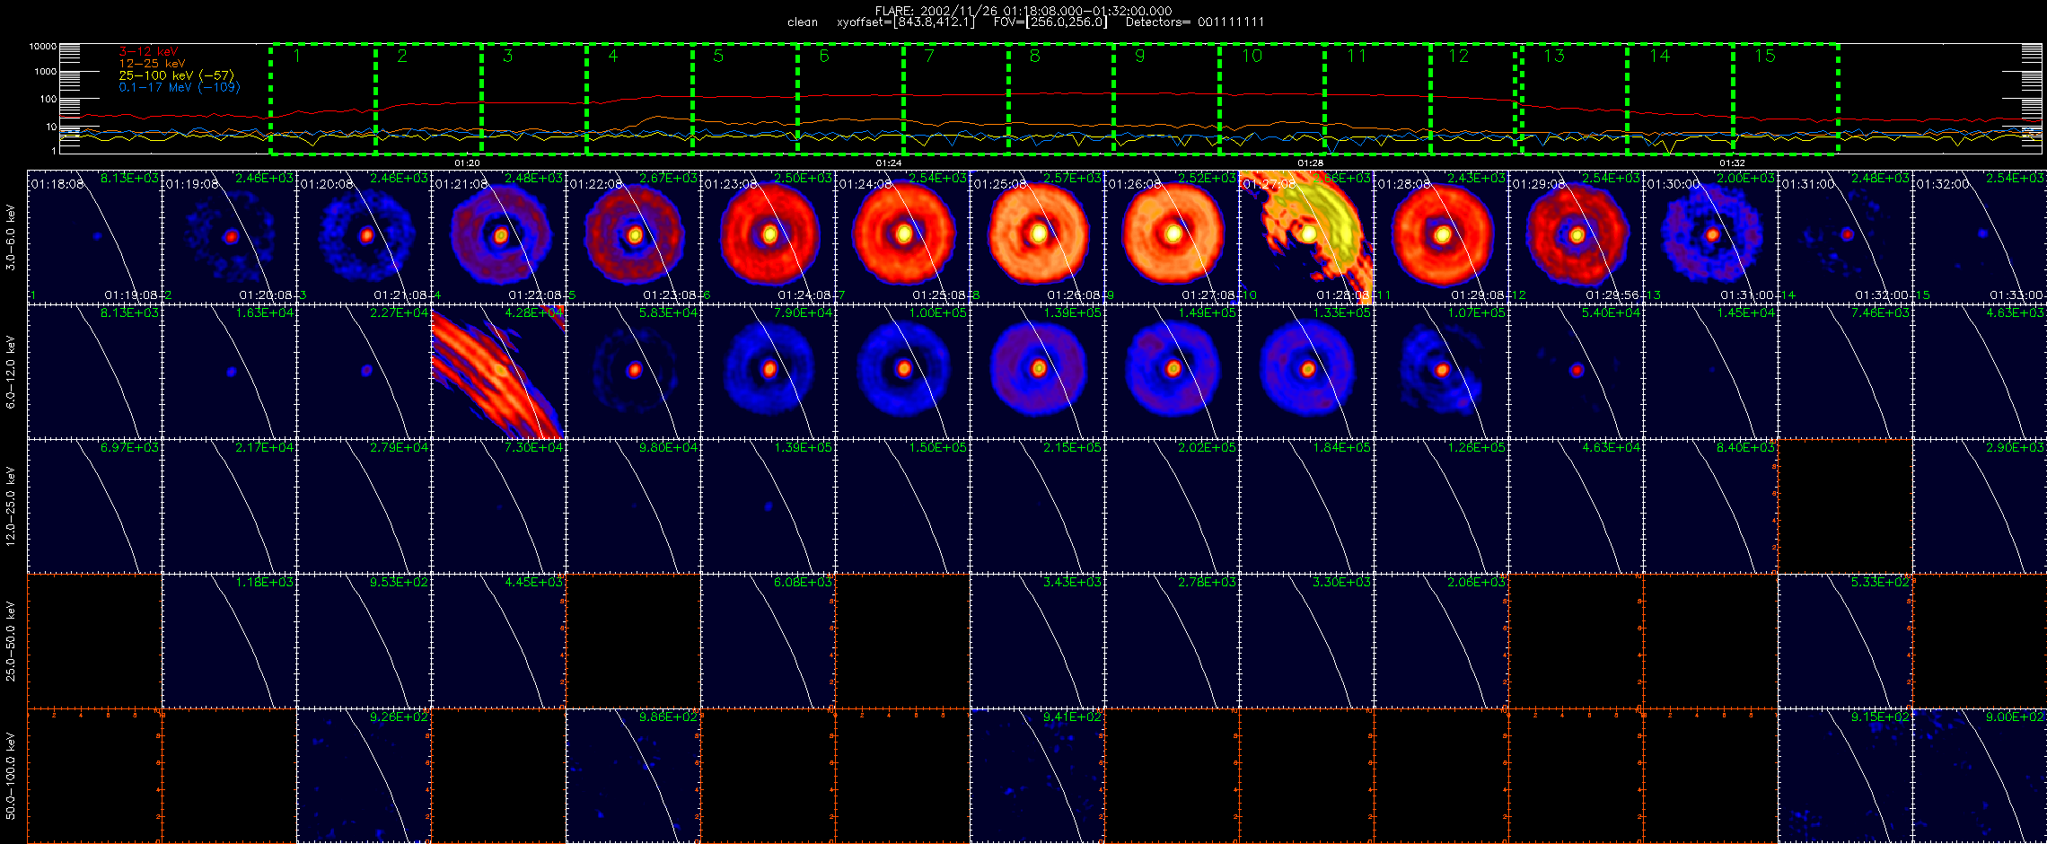Viewport: 2047px width, 844px height.
Task: Select the blue '0.1-17 MeV (-109)' legend entry
Action: click(180, 87)
